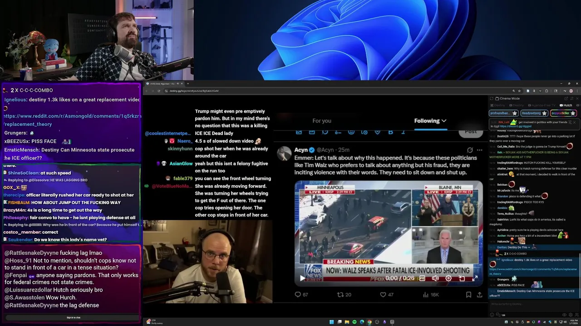Switch to the first Destiny stream tab
Viewport: 581px width, 326px height.
click(497, 105)
